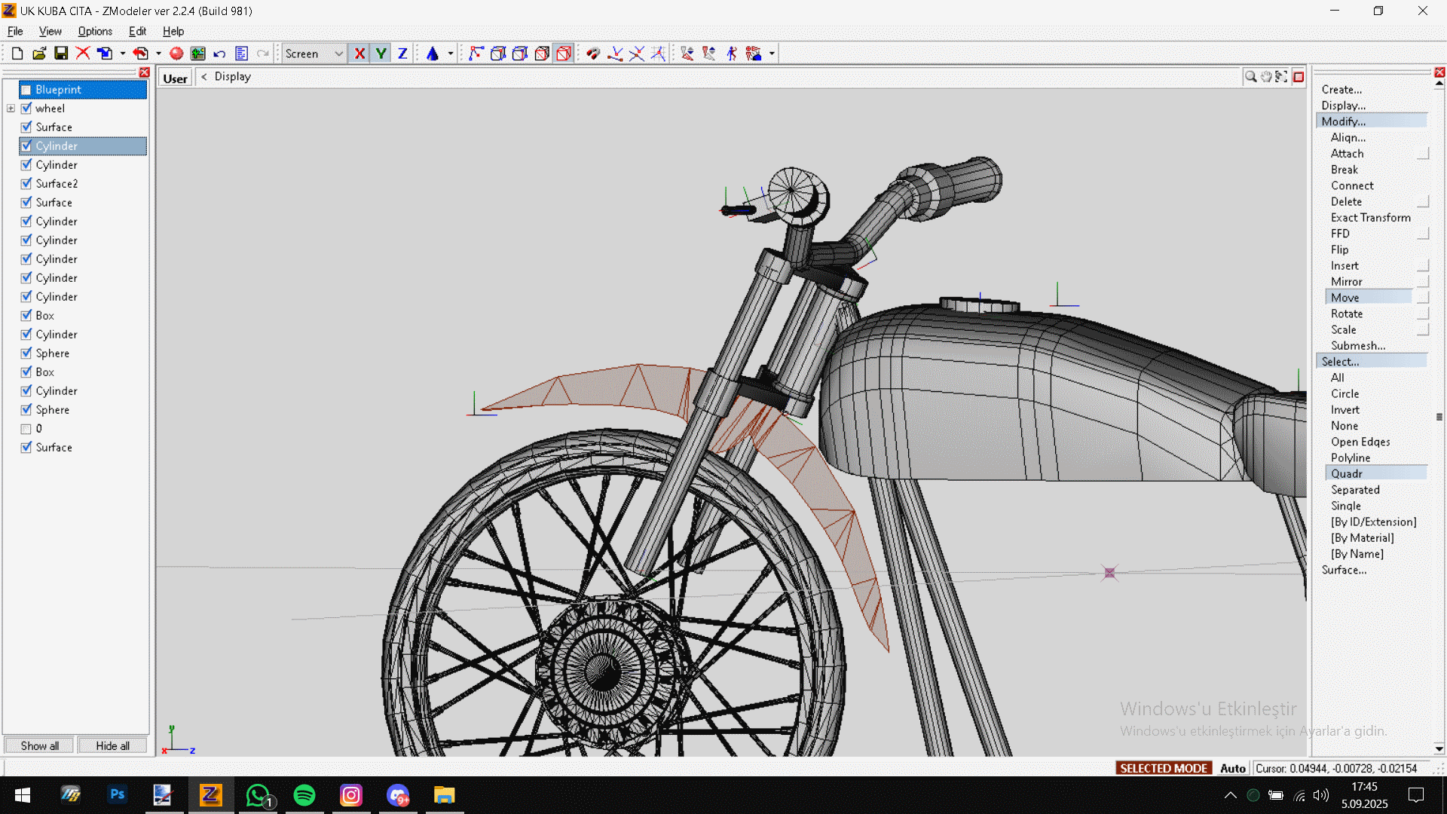The width and height of the screenshot is (1447, 814).
Task: Open Spotify from the taskbar
Action: pyautogui.click(x=304, y=795)
